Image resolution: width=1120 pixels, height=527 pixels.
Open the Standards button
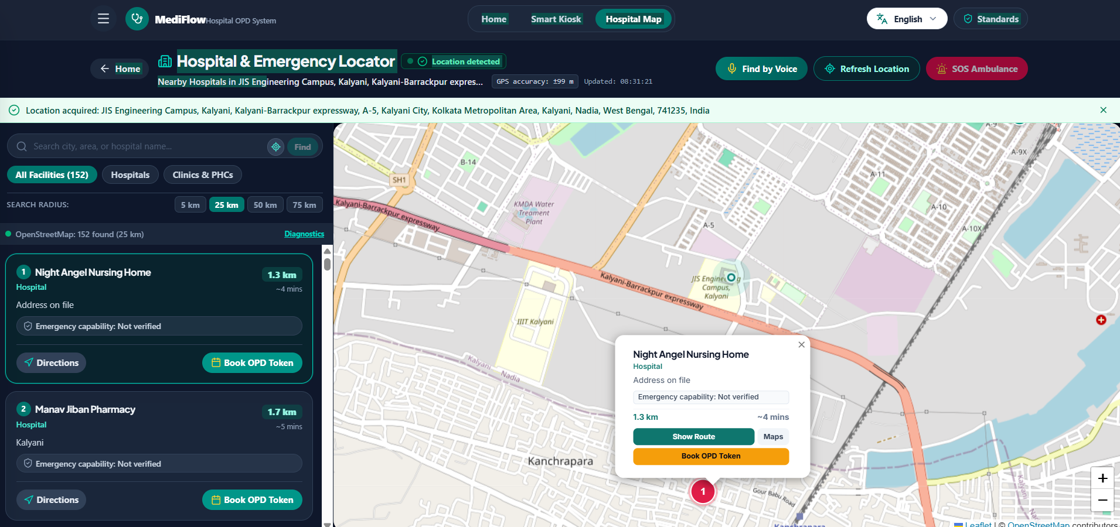click(990, 19)
